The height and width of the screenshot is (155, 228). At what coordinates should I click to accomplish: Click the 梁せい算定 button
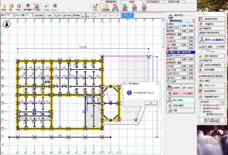[180, 100]
